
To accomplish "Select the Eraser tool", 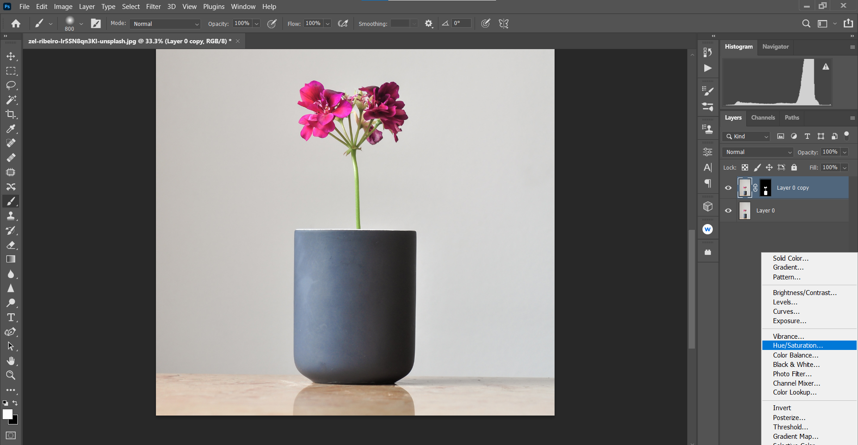I will tap(11, 245).
